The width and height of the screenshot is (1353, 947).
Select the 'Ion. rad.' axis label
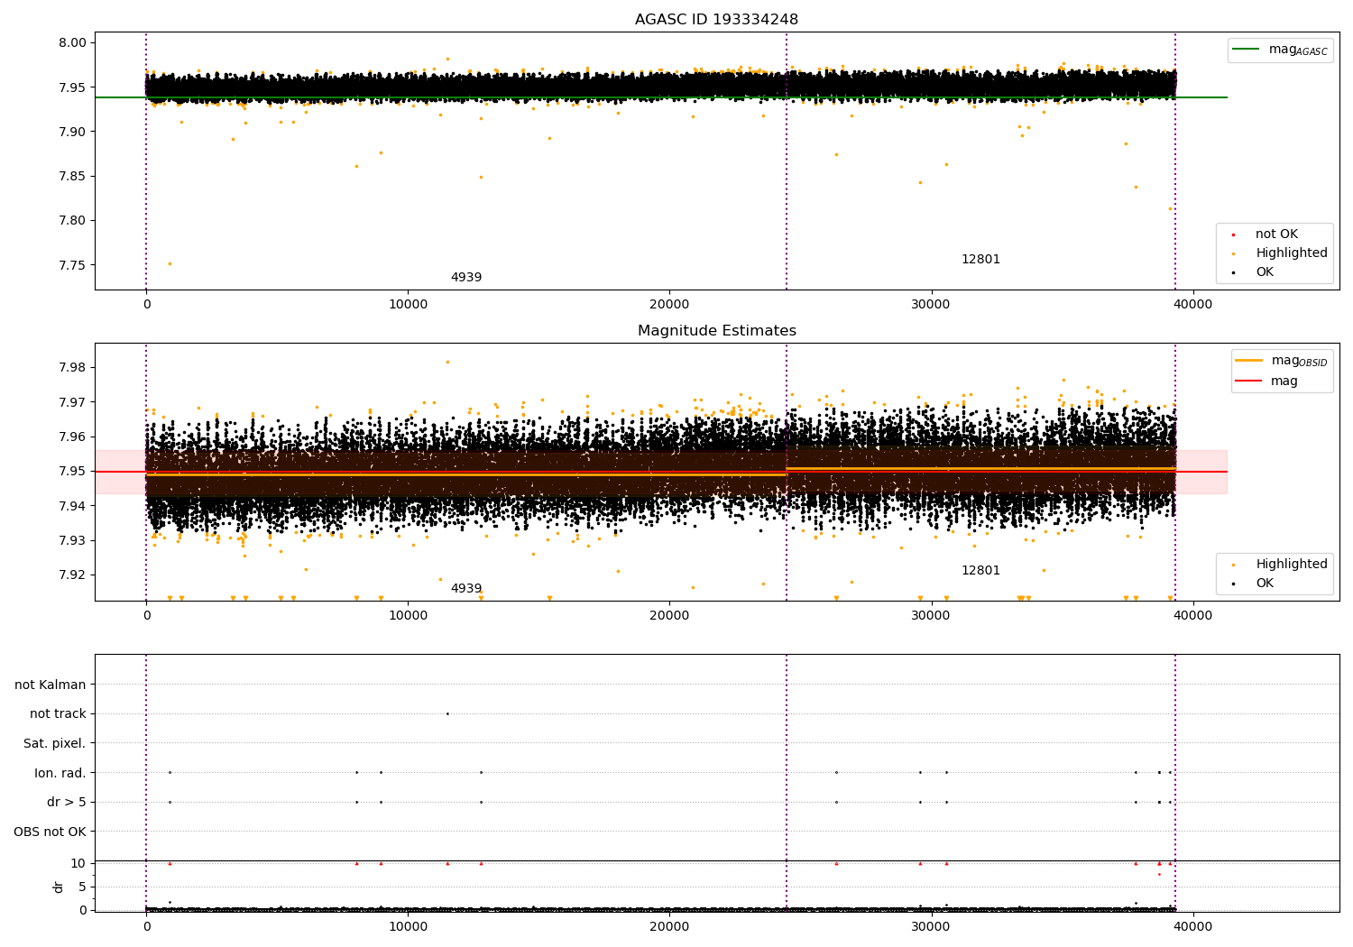[60, 773]
